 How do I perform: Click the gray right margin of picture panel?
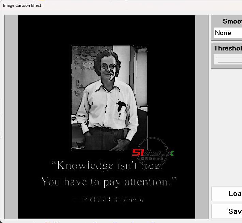202,116
